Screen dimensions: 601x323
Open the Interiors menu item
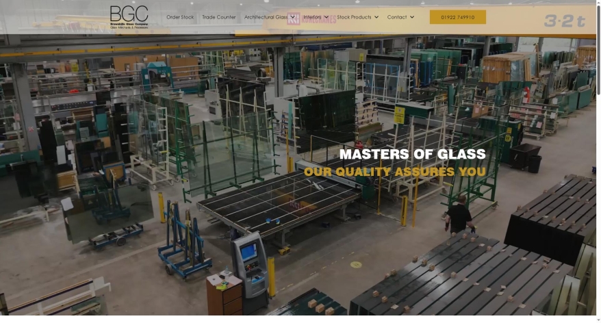[312, 17]
